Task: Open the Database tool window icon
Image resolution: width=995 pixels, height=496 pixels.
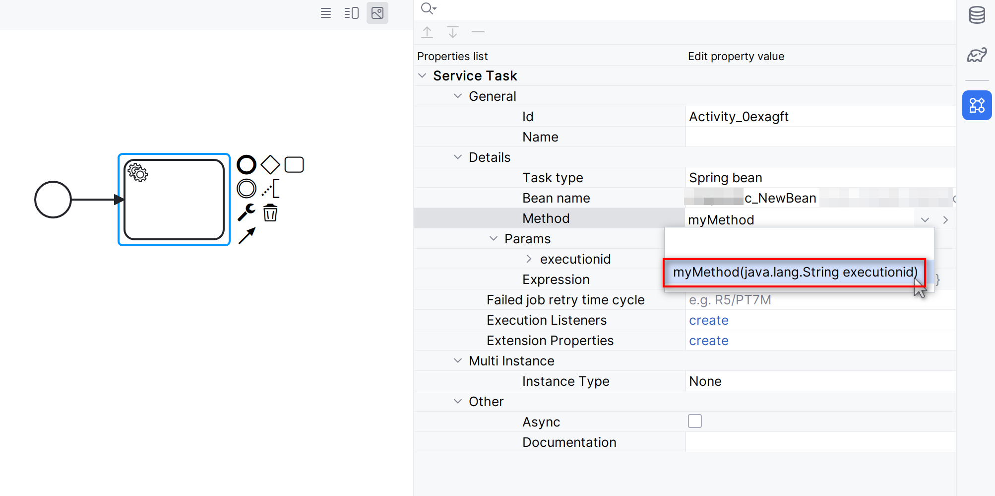Action: point(977,15)
